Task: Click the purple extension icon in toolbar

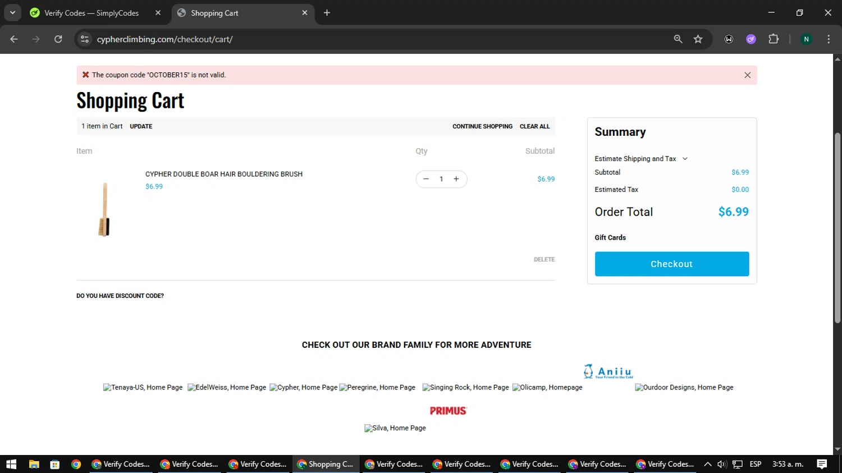Action: click(751, 39)
